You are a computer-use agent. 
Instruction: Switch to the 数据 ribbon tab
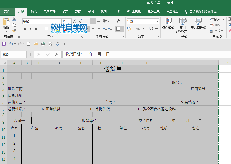tap(78, 11)
